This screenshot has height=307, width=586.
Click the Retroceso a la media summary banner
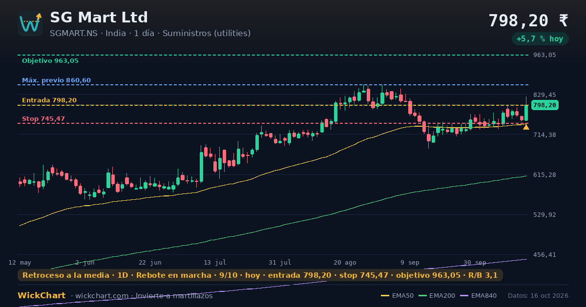pos(260,275)
